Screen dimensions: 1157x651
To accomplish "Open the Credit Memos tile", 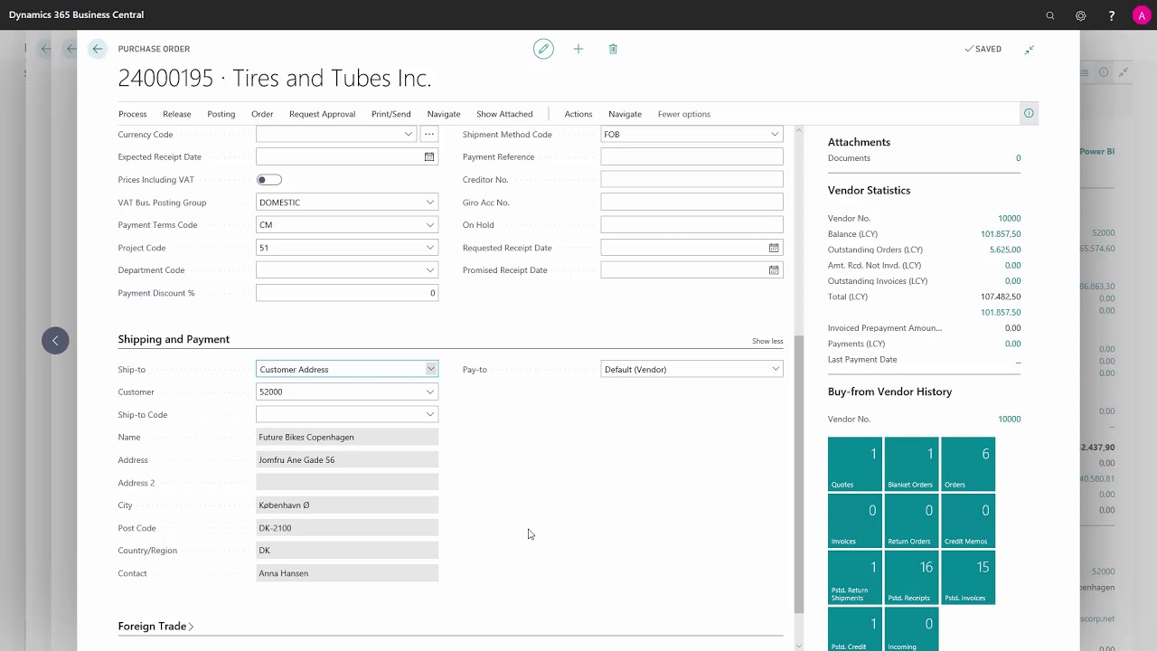I will [x=968, y=521].
